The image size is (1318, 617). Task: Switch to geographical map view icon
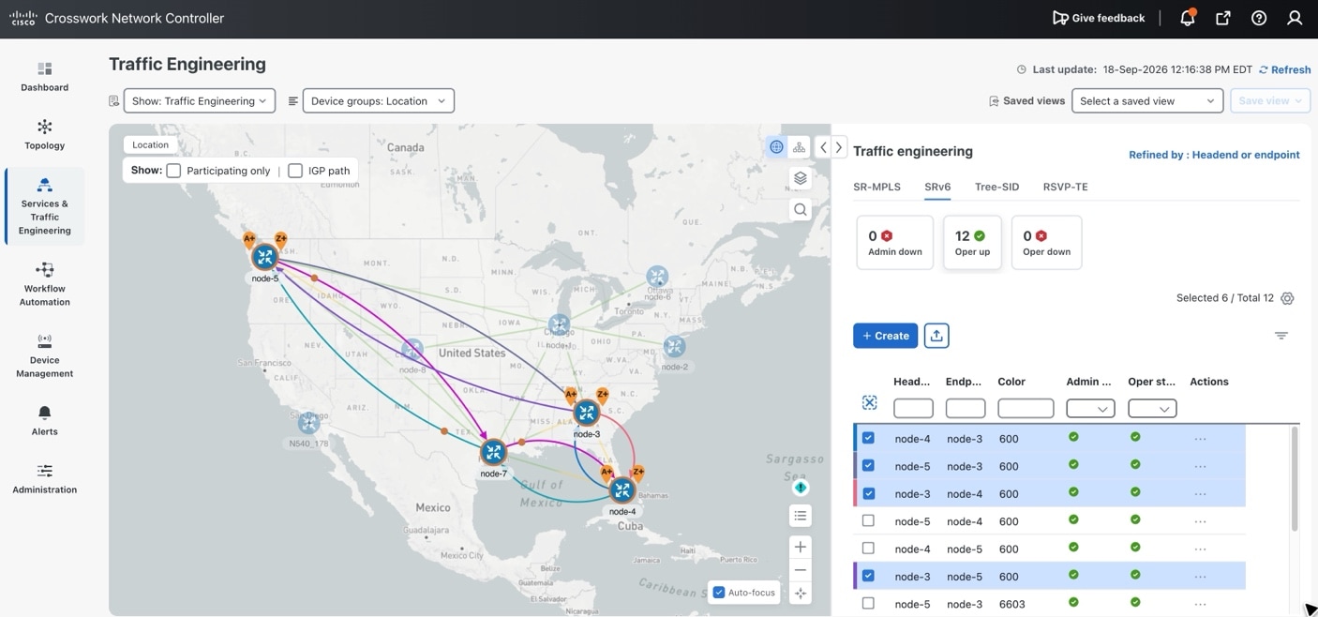(776, 147)
